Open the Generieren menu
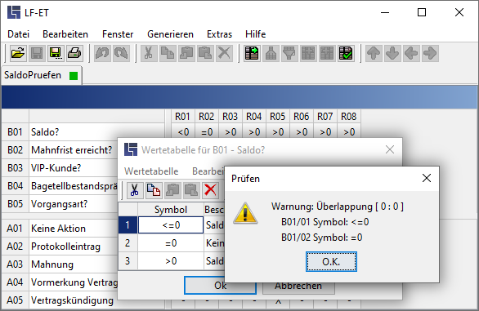479x311 pixels. 170,34
